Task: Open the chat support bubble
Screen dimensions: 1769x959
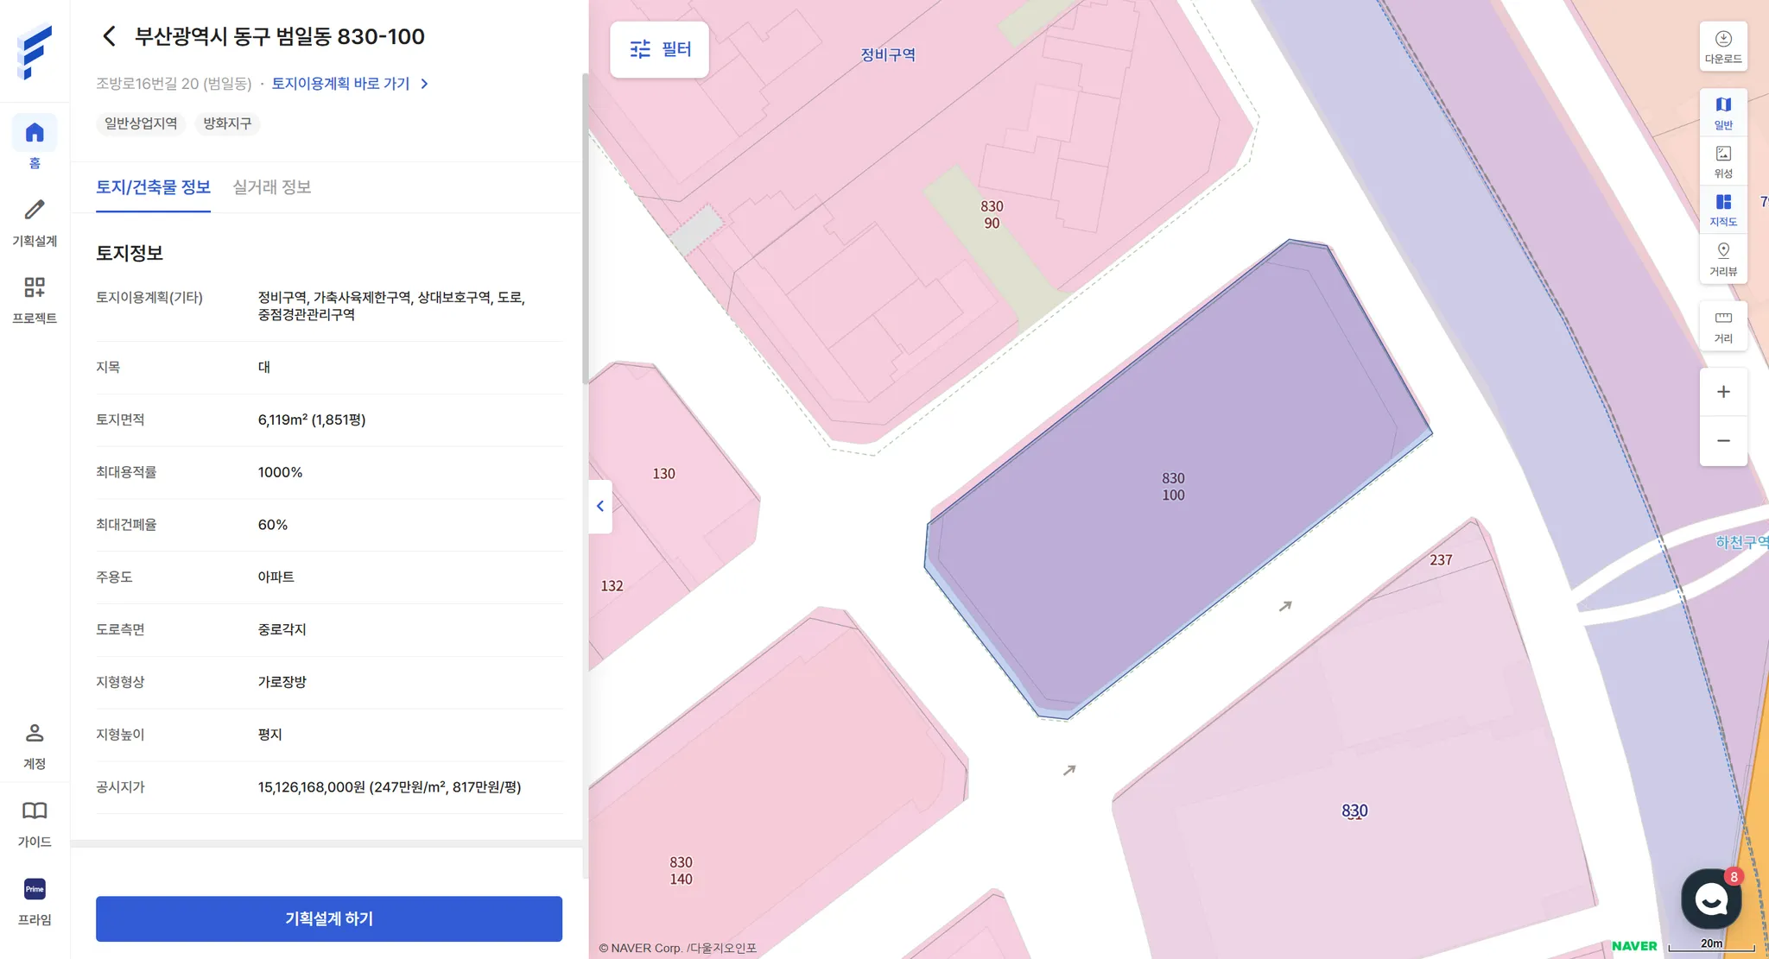Action: [1710, 899]
